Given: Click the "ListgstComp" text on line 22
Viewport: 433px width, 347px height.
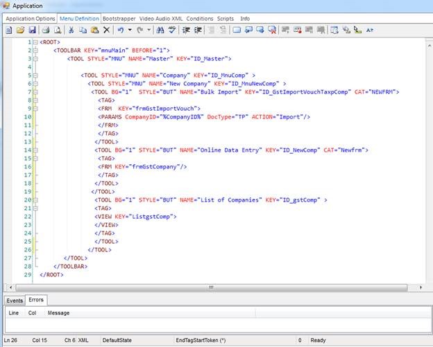Looking at the screenshot, I should pyautogui.click(x=151, y=217).
